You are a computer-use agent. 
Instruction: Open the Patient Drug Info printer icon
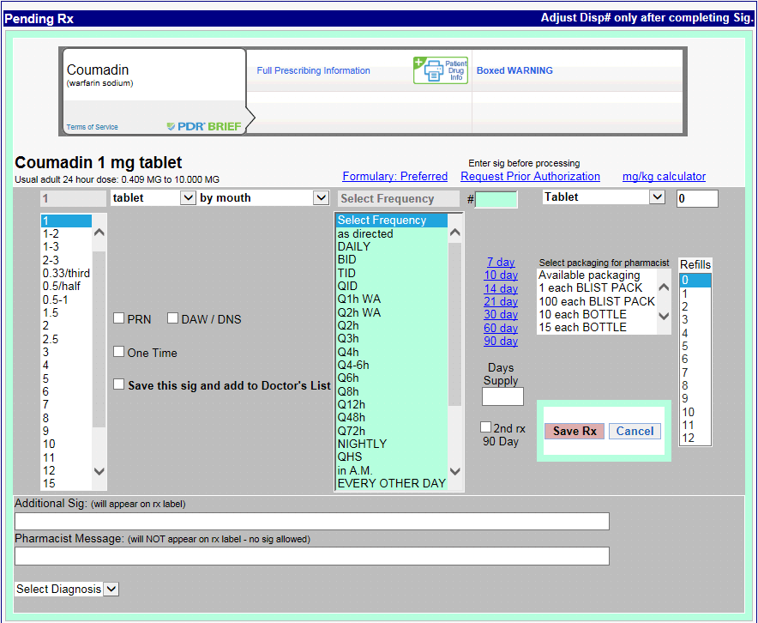(x=441, y=70)
